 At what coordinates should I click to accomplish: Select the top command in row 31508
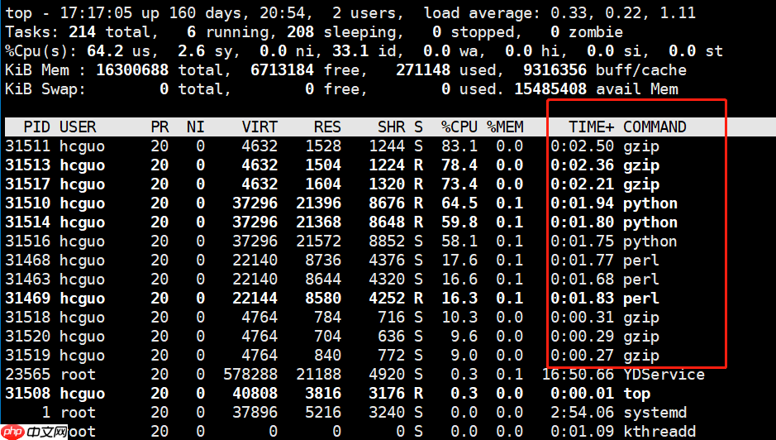[636, 394]
